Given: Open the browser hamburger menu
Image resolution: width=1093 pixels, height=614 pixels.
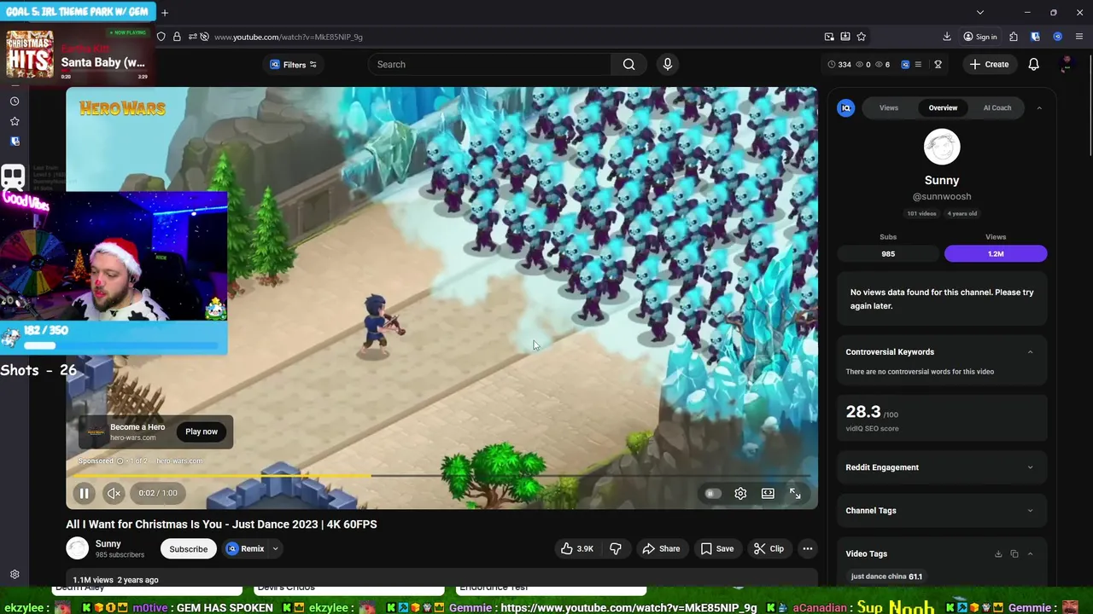Looking at the screenshot, I should point(1079,37).
